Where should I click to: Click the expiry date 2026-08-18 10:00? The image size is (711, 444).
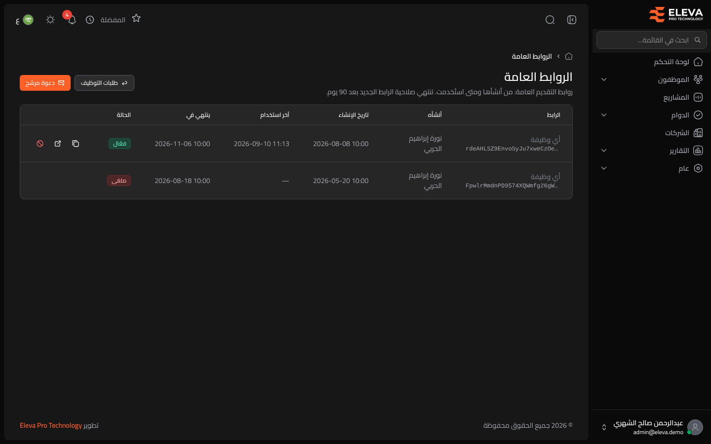tap(182, 181)
